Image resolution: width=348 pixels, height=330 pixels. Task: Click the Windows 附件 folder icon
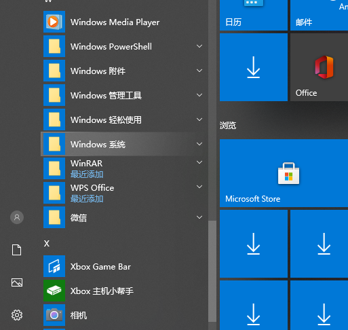(x=54, y=71)
